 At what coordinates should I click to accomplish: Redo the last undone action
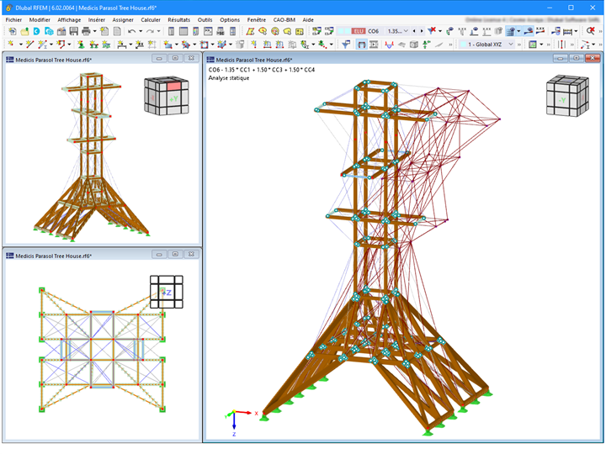150,31
